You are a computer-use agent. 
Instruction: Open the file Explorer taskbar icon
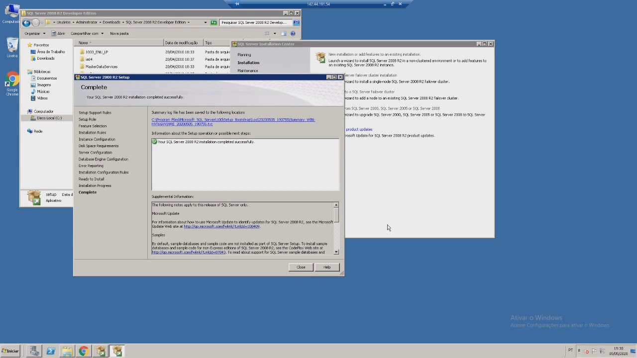pyautogui.click(x=67, y=351)
